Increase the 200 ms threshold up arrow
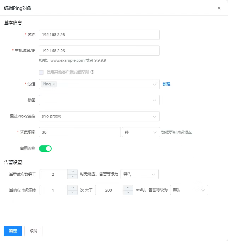This screenshot has height=241, width=228. (x=128, y=188)
